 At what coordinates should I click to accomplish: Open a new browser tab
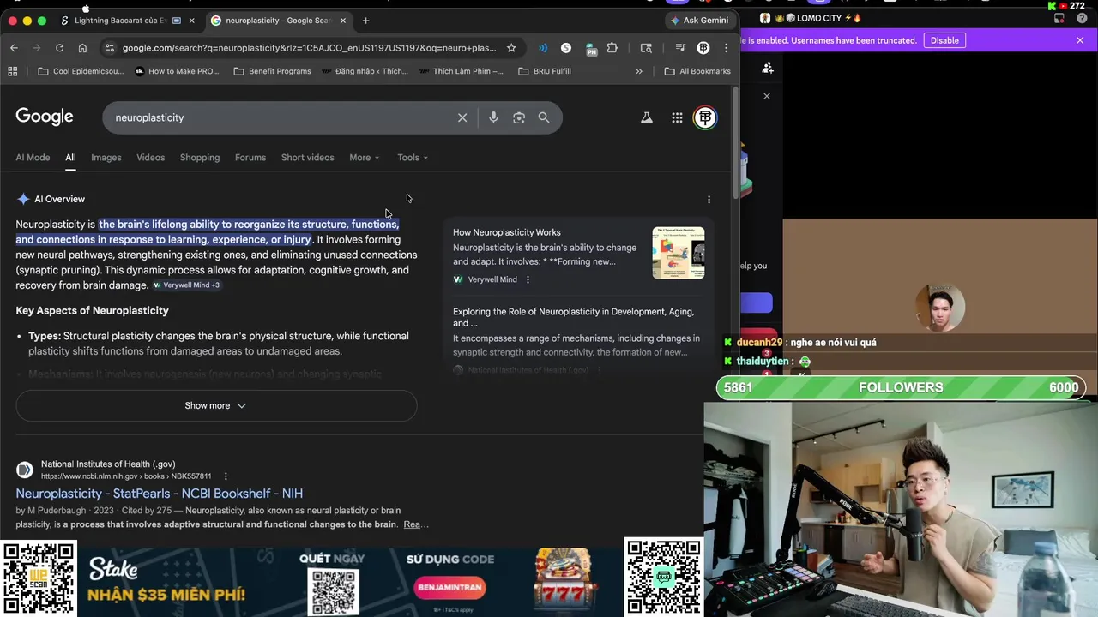point(365,21)
